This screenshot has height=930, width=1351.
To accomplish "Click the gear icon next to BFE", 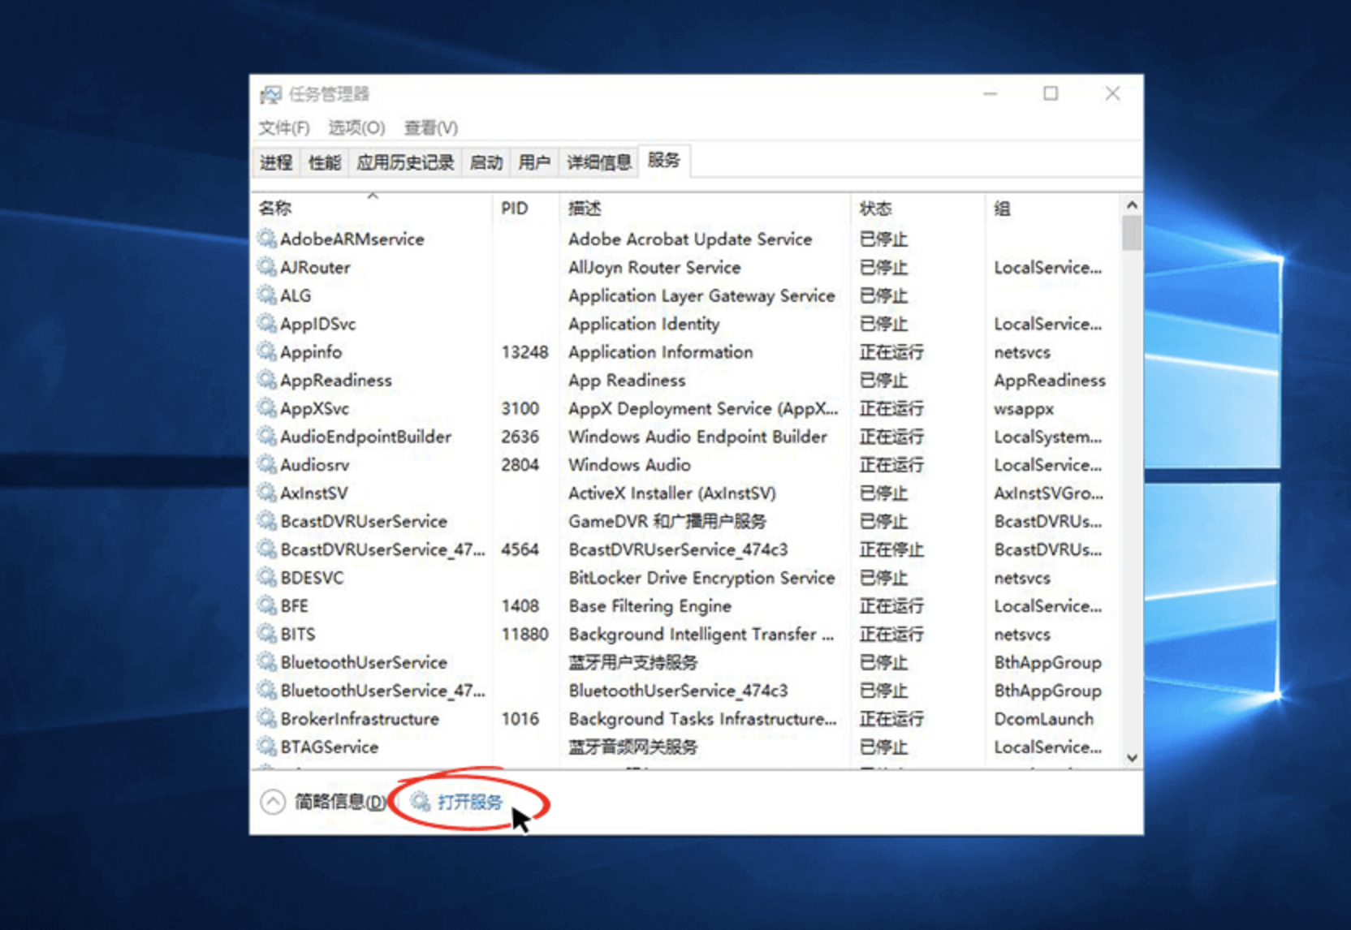I will pos(266,606).
